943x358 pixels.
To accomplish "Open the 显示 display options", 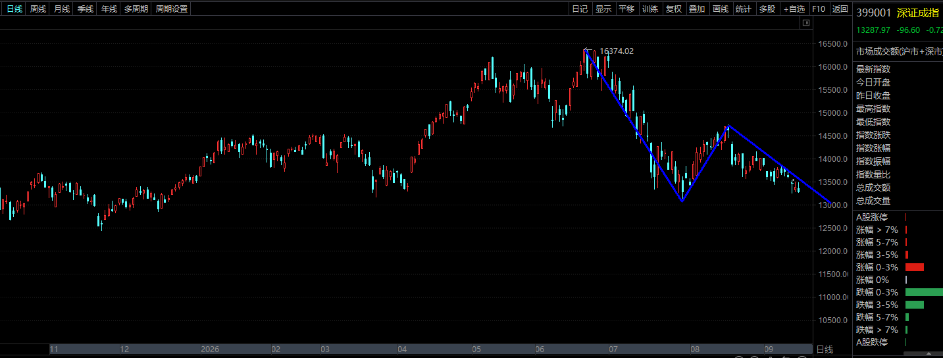I will coord(603,9).
